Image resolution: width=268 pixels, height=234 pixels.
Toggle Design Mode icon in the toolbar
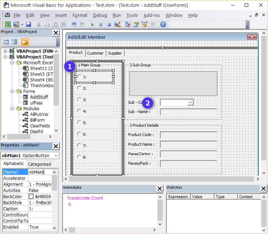pyautogui.click(x=117, y=24)
